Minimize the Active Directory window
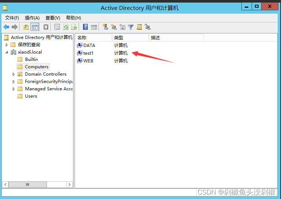The width and height of the screenshot is (281, 199). 246,7
